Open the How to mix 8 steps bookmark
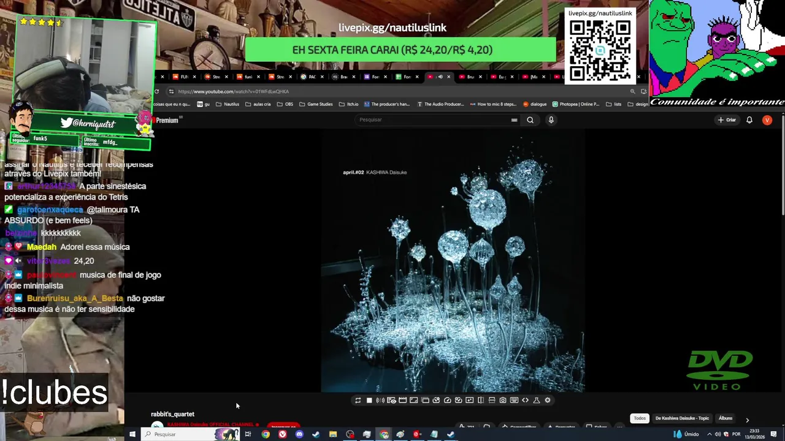785x441 pixels. (x=494, y=104)
